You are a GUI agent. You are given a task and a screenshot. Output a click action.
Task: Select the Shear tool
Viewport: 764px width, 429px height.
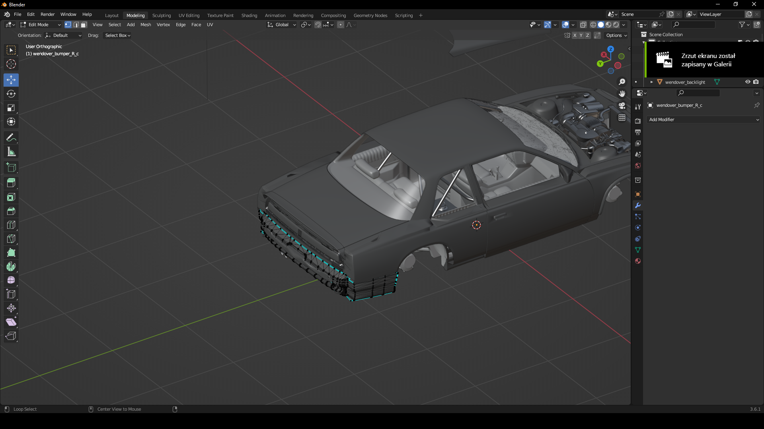pyautogui.click(x=11, y=322)
